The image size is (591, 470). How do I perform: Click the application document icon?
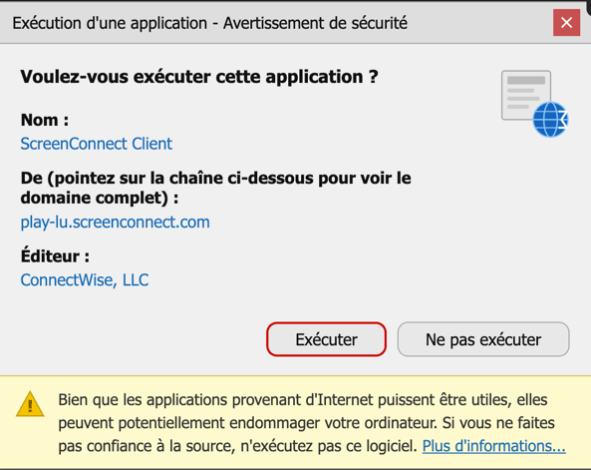(526, 95)
